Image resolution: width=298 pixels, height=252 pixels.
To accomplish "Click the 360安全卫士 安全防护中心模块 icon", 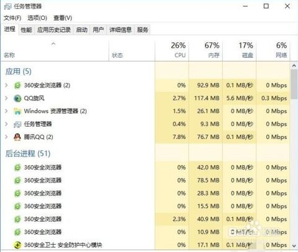I will (17, 245).
